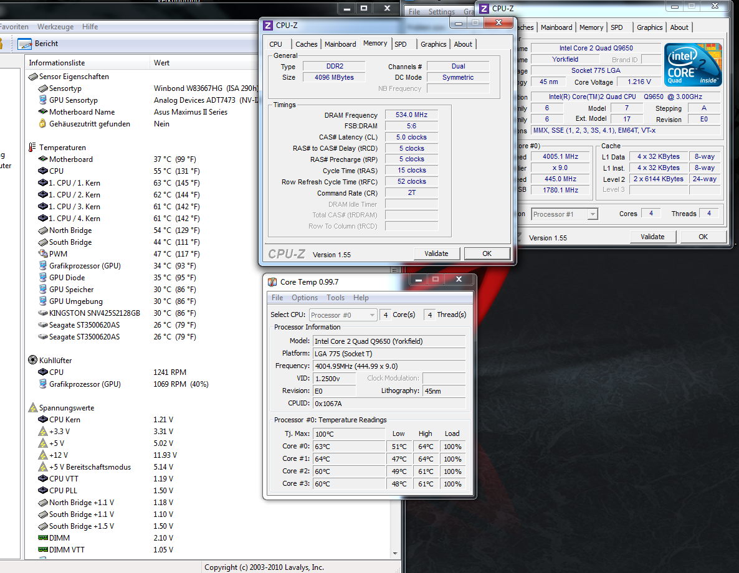Click the Wert column header
This screenshot has width=739, height=573.
[204, 63]
